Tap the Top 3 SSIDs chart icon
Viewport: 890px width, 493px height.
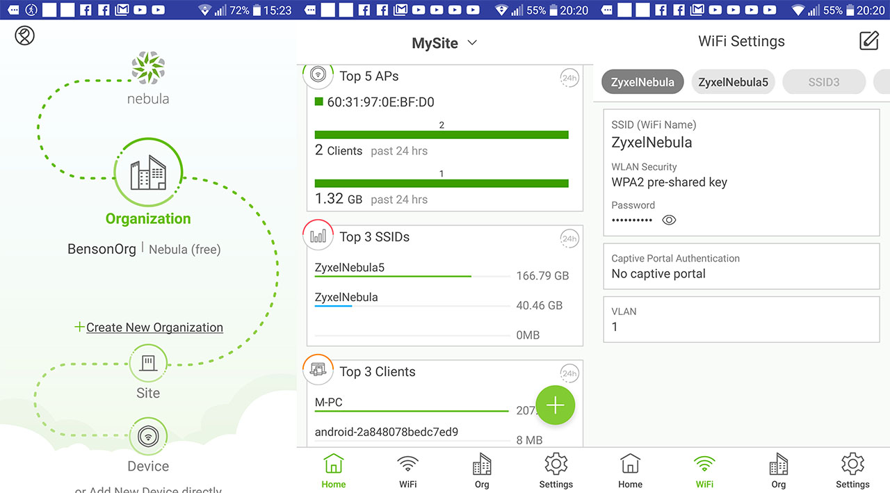click(x=318, y=236)
